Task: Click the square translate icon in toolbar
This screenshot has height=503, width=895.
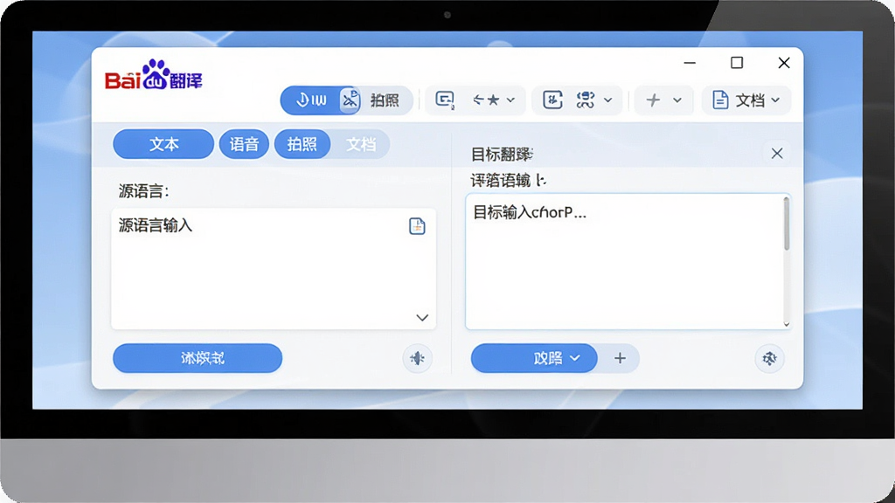Action: 552,100
